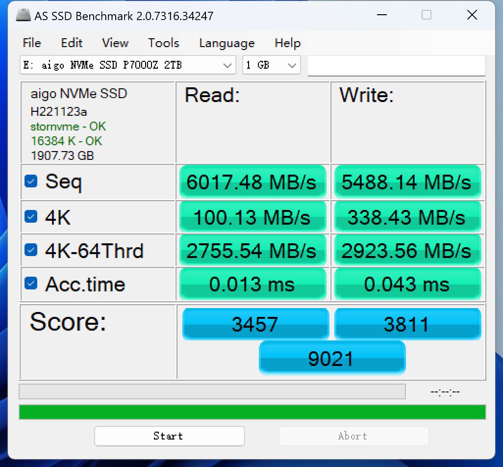Click the Seq write result 5488.14 MB/s

407,182
